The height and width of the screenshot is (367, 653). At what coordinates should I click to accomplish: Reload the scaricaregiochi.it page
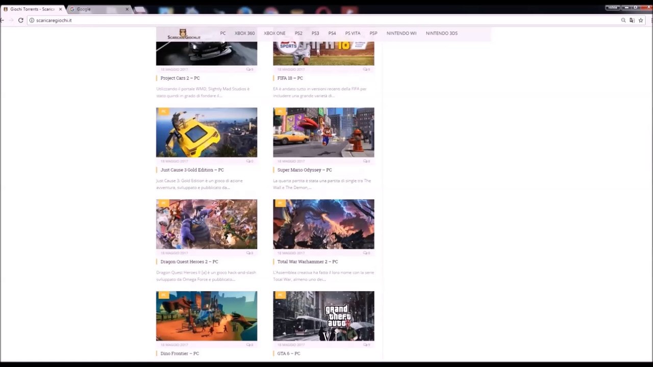tap(20, 20)
